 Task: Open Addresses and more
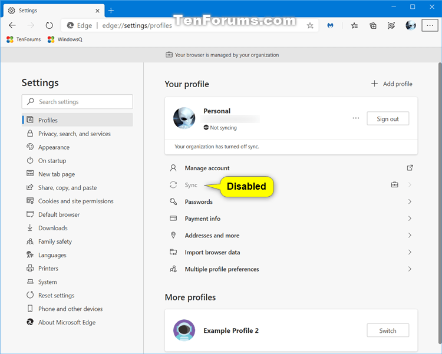click(x=291, y=236)
